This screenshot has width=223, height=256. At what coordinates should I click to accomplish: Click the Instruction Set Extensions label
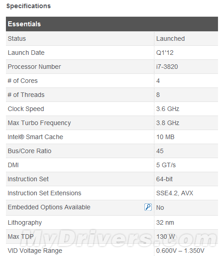point(45,193)
